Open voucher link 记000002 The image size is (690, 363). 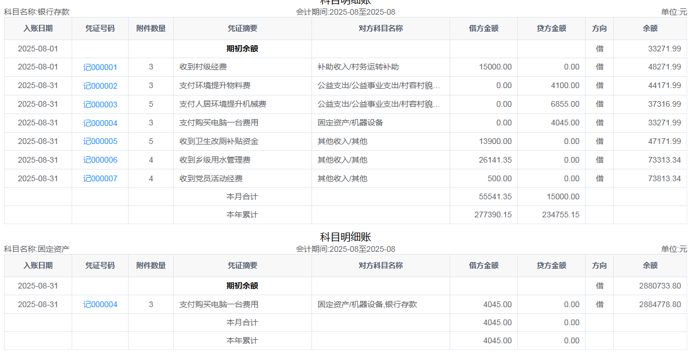click(100, 86)
